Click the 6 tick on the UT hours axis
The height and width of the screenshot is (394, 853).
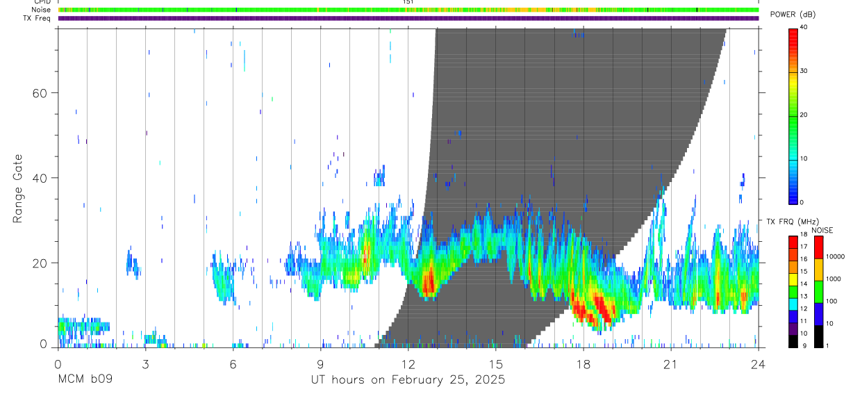233,364
